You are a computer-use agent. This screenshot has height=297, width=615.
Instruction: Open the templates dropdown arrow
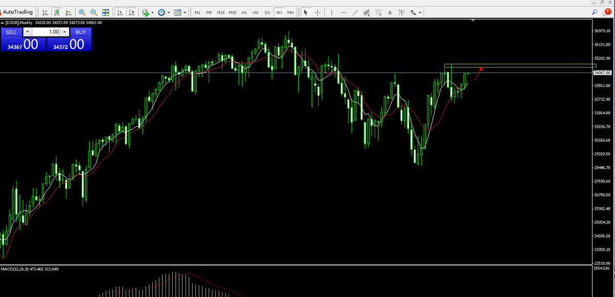click(184, 12)
